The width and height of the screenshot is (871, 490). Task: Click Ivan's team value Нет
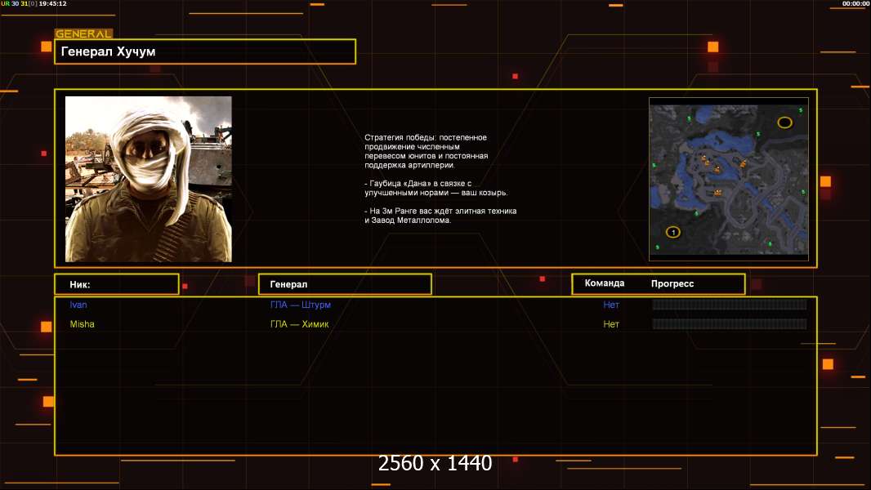(611, 305)
